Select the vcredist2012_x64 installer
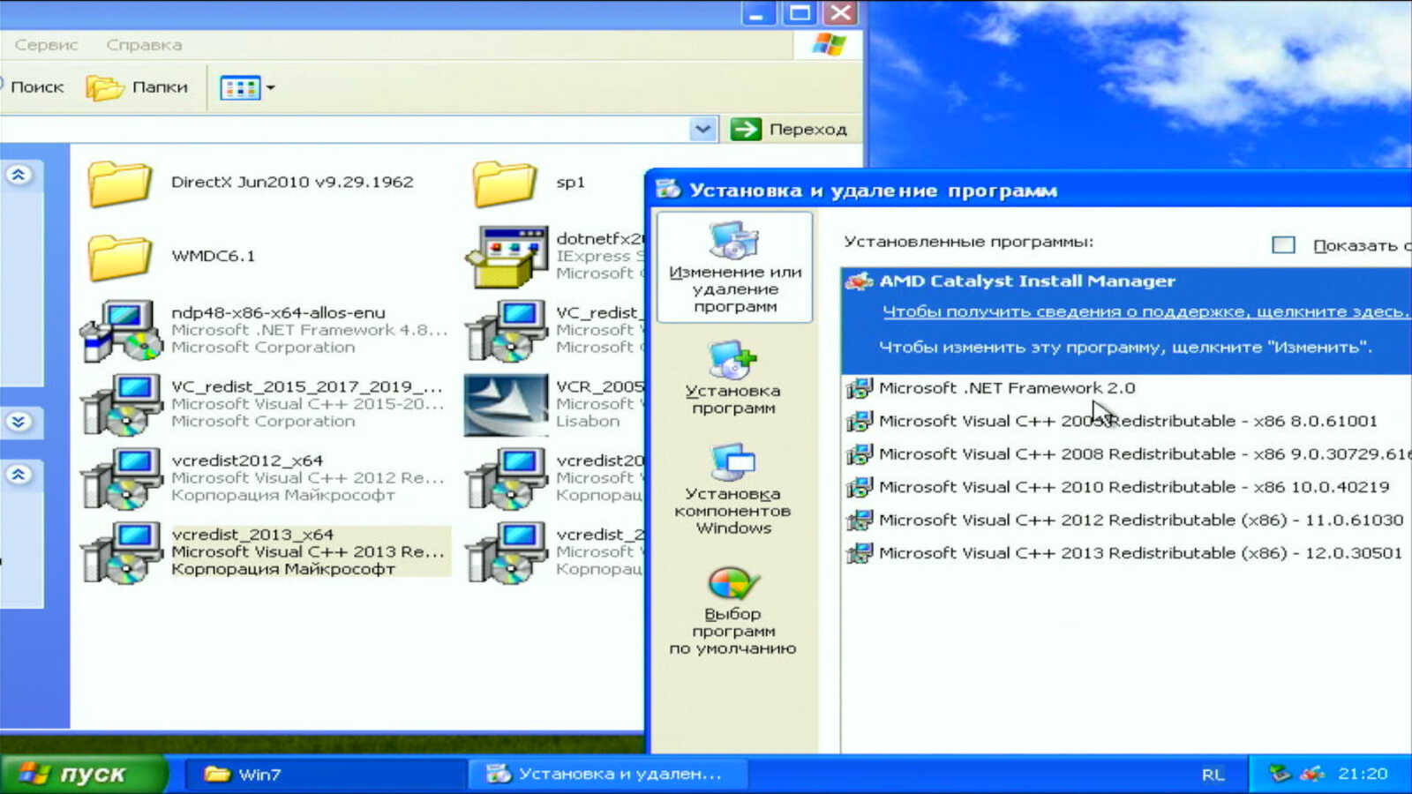1412x794 pixels. (263, 478)
